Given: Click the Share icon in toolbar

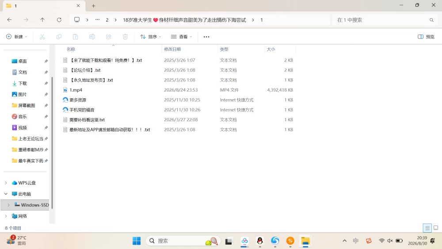Looking at the screenshot, I should click(x=109, y=37).
